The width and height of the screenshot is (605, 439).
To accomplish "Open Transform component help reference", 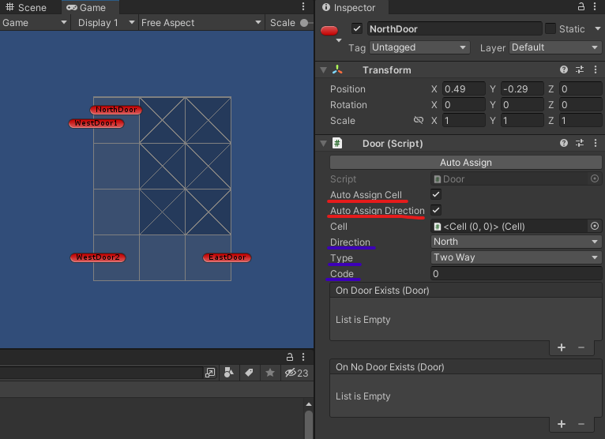I will 564,69.
